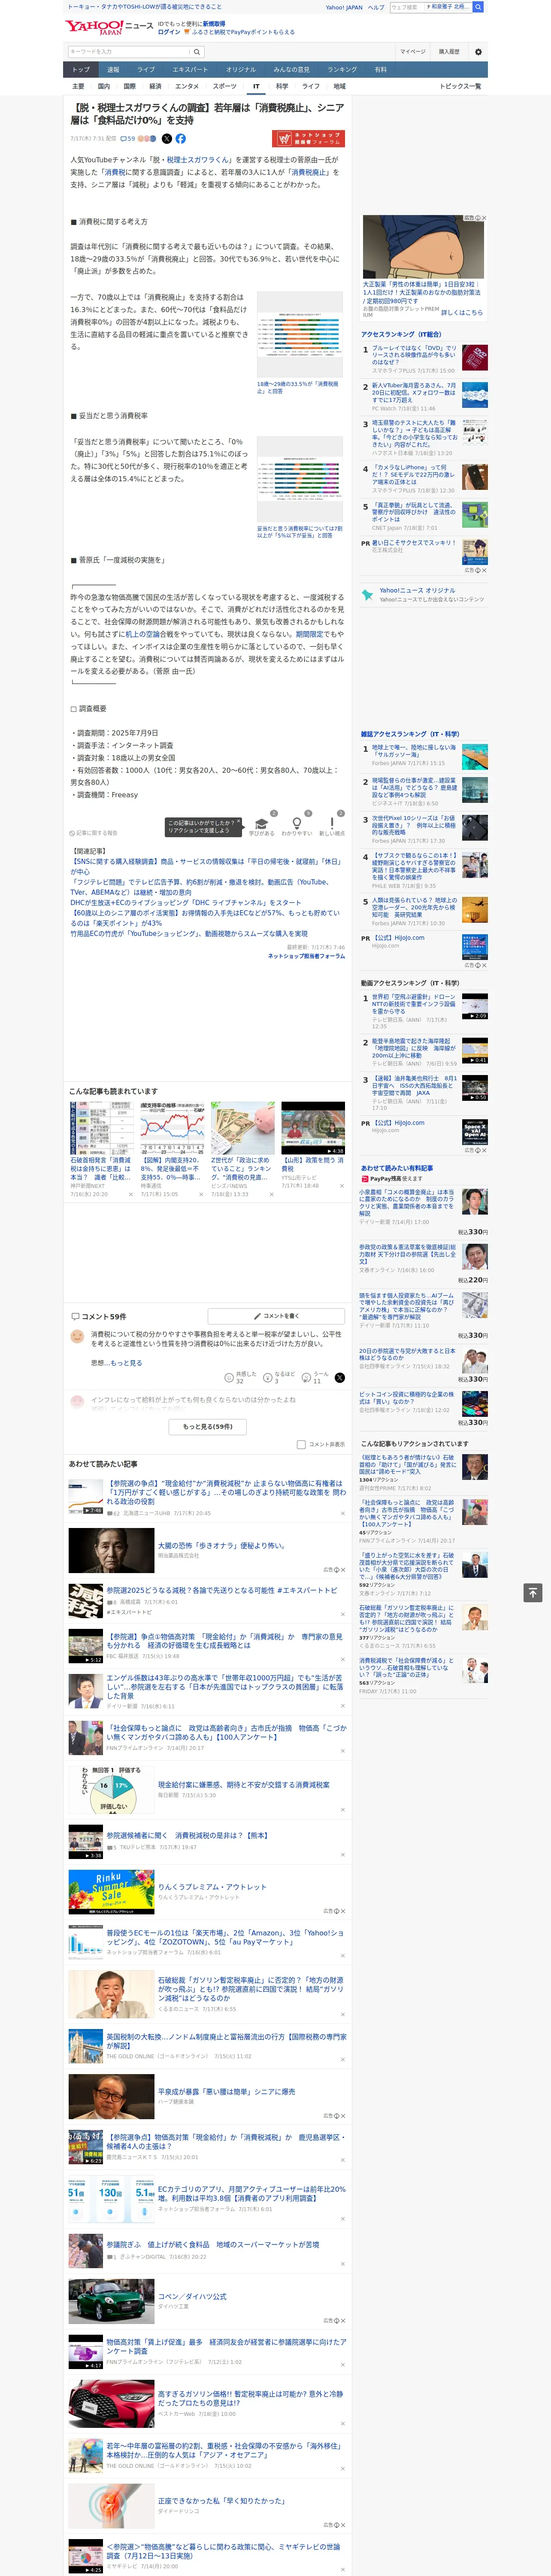Open the 経済 category tab
The image size is (551, 2576).
point(155,86)
